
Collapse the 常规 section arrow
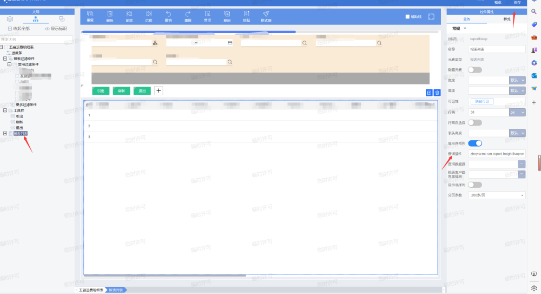(x=465, y=29)
